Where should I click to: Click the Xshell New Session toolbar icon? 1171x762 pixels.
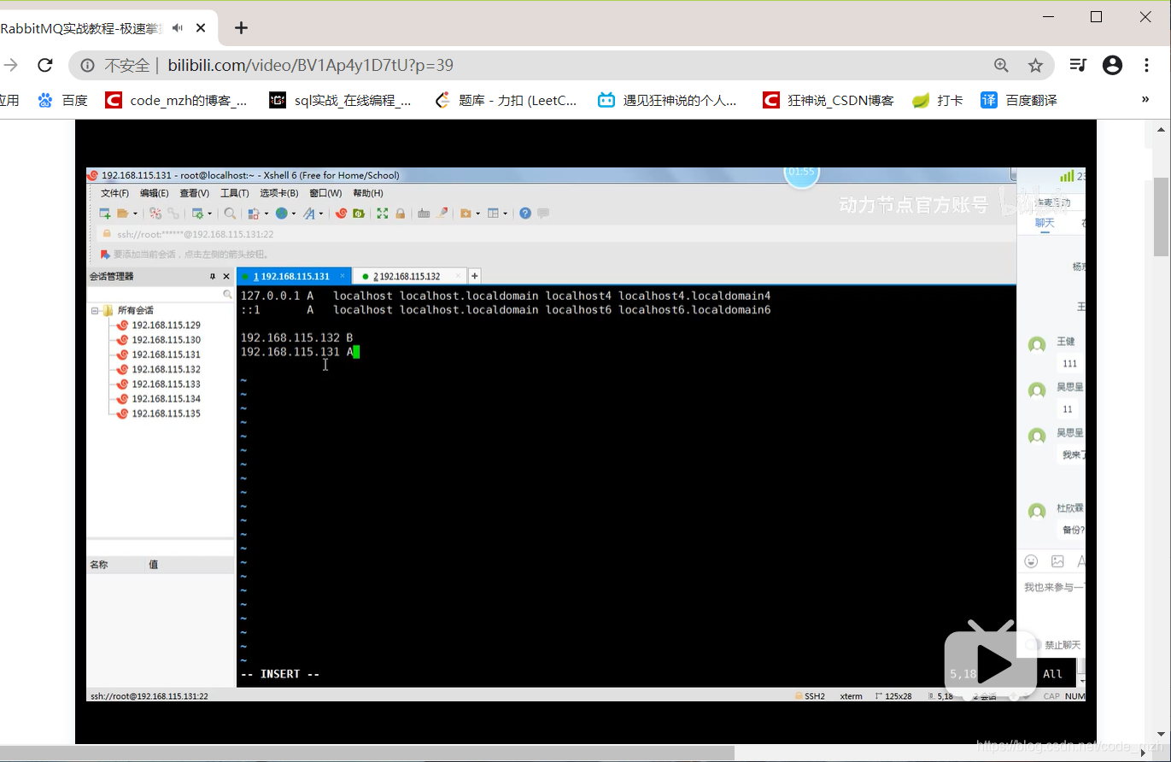pos(105,214)
